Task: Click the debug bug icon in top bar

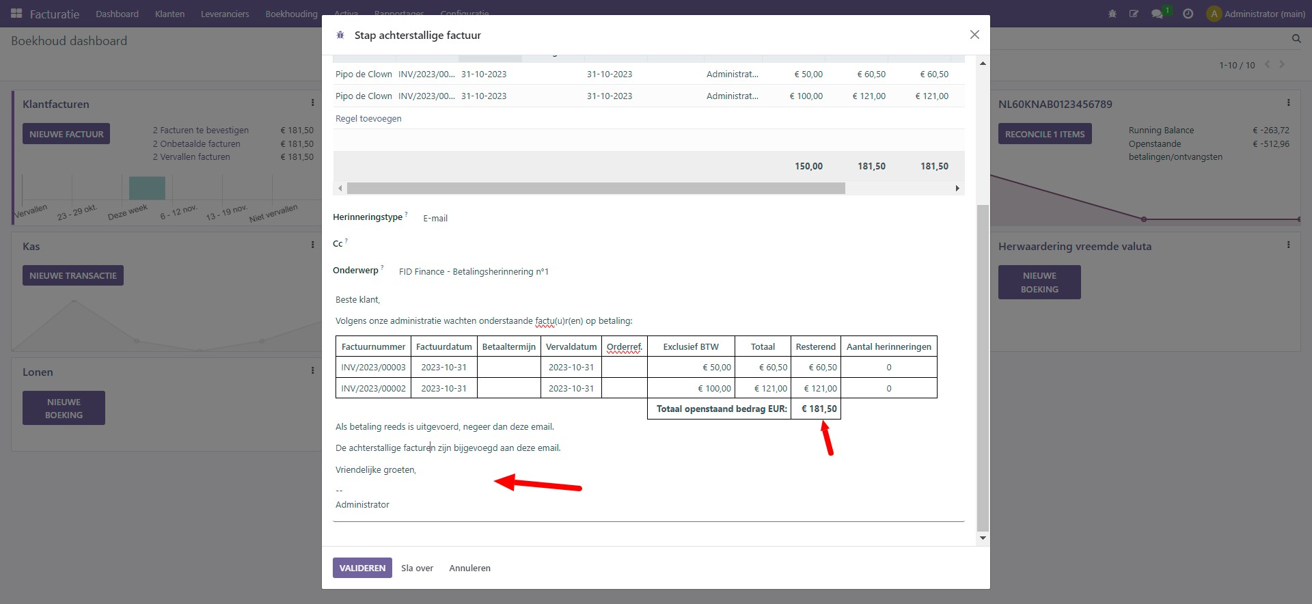Action: [1112, 14]
